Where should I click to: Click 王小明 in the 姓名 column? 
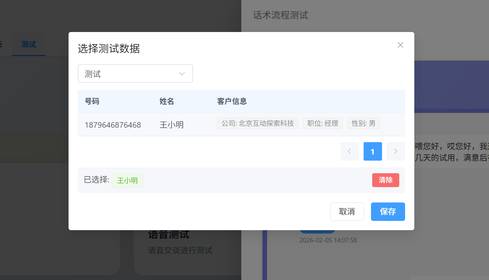click(x=172, y=125)
